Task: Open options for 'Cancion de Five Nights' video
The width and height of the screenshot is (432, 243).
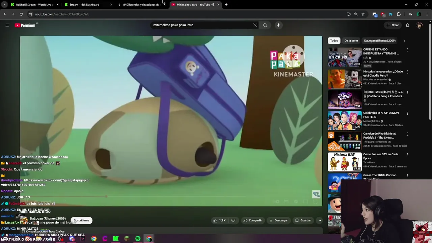Action: (x=407, y=134)
